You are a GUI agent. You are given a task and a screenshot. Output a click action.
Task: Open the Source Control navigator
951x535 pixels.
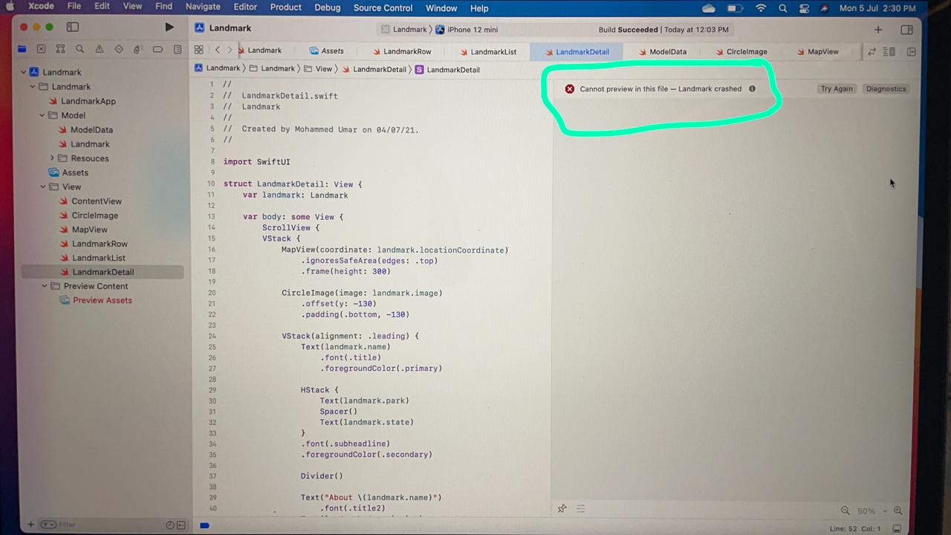point(42,50)
